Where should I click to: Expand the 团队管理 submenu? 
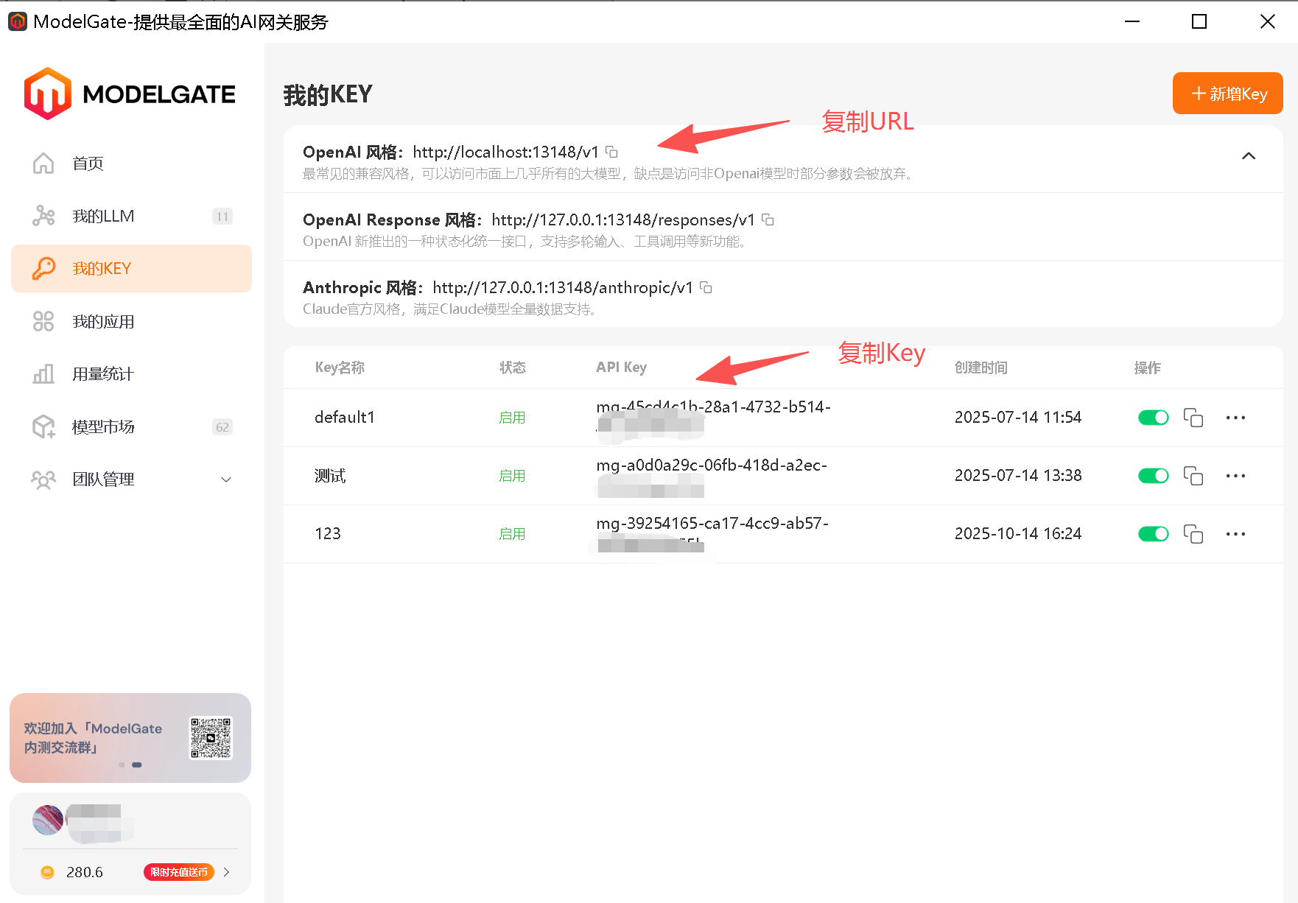[x=226, y=479]
